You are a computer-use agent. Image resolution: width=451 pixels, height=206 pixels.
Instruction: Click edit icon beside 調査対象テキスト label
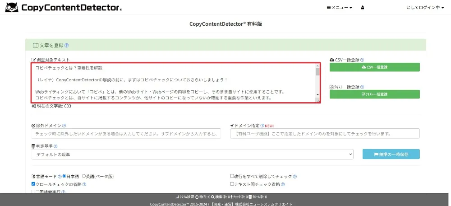click(x=33, y=60)
